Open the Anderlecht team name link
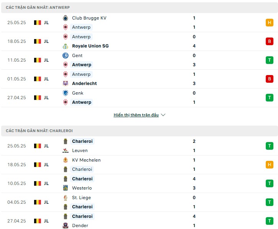Screen dimensions: 278x229 point(84,83)
